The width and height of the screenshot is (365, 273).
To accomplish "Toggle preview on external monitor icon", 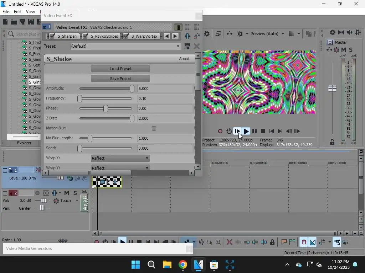I will tap(218, 34).
